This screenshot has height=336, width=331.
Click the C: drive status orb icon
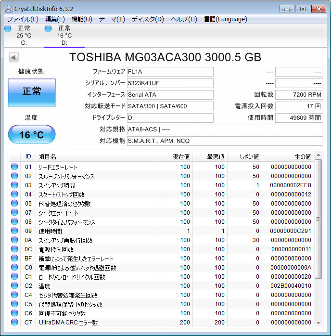coord(8,28)
